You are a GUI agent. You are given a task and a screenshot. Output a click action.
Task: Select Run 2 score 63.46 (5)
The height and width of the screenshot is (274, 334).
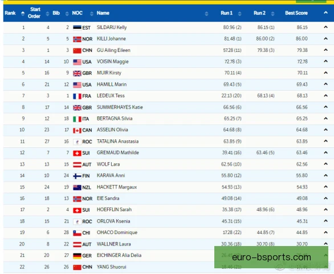[x=266, y=152]
